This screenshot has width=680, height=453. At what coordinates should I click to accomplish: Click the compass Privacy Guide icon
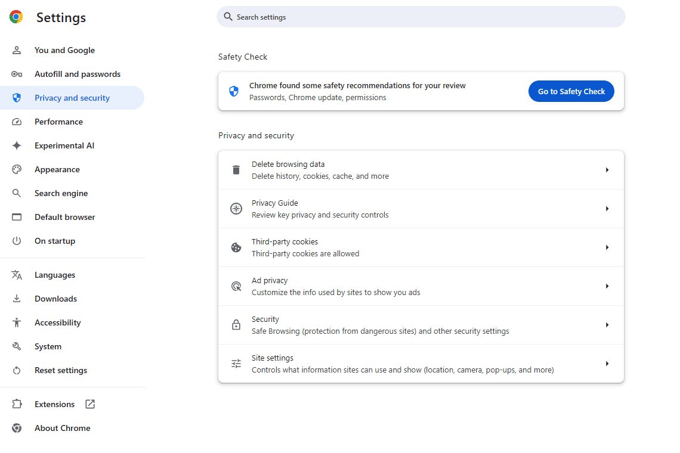click(236, 209)
